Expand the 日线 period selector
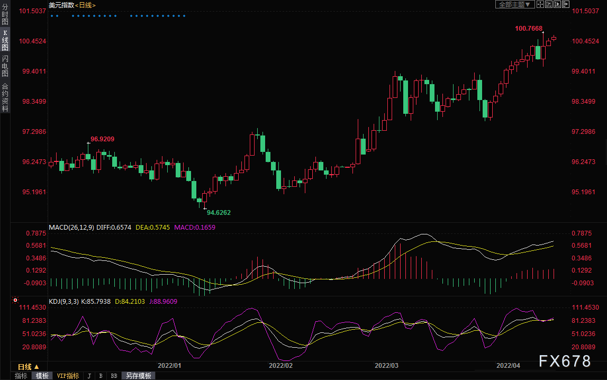 pyautogui.click(x=29, y=366)
